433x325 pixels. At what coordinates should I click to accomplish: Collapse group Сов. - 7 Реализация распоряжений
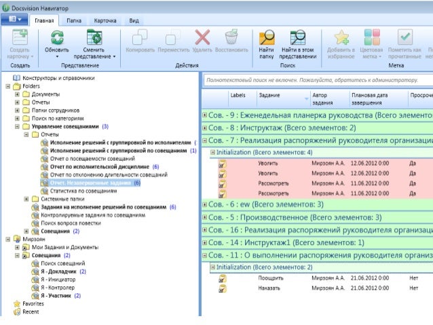click(205, 140)
